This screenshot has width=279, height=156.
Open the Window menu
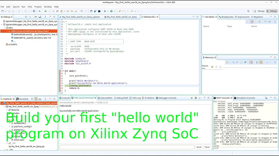(48, 7)
